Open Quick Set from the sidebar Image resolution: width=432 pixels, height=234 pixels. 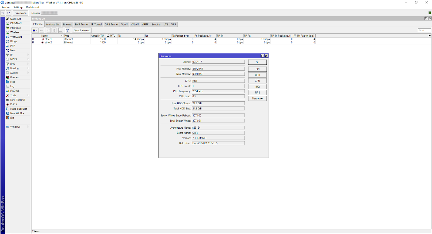(15, 19)
